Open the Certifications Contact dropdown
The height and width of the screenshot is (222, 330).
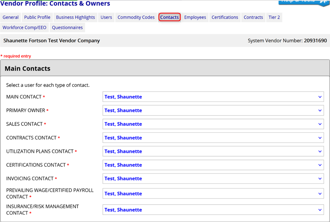point(213,165)
